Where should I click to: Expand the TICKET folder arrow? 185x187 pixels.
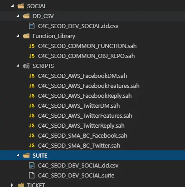[12, 185]
